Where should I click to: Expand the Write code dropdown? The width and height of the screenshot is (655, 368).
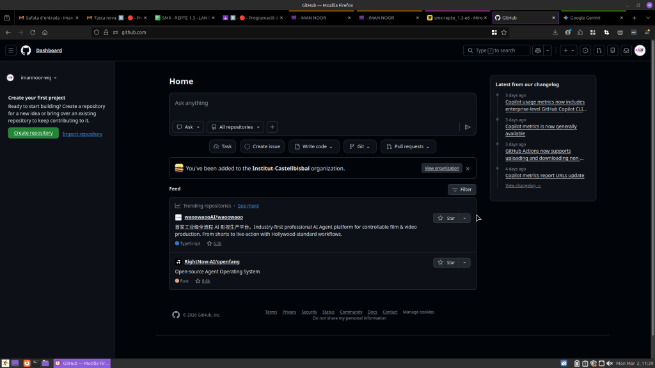[313, 146]
